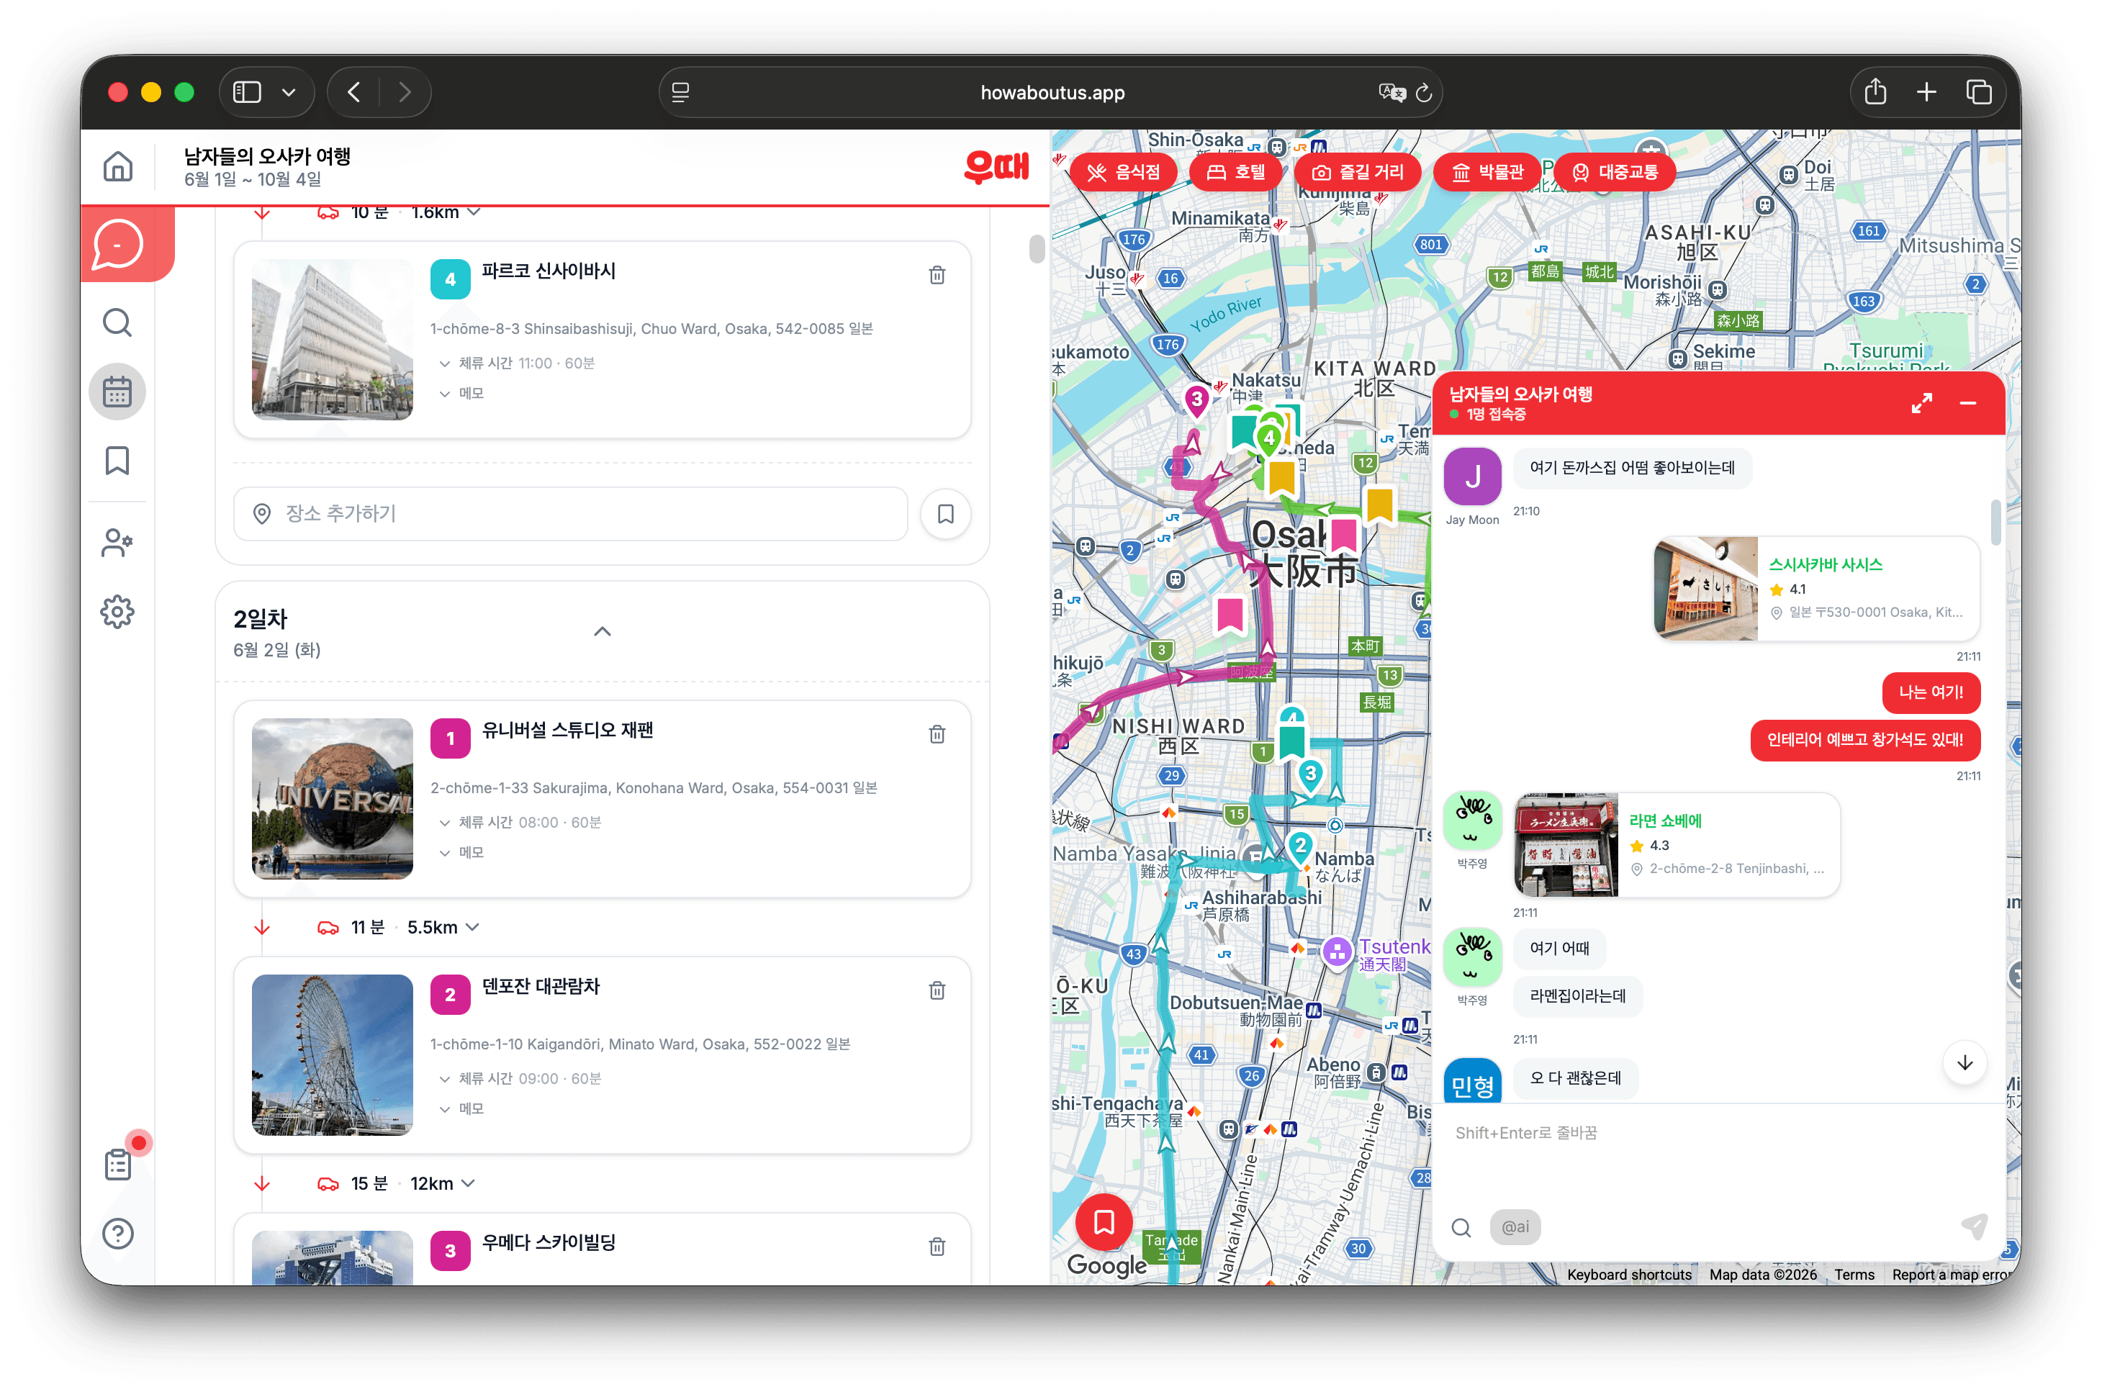Click the red bookmark floating map button
2102x1392 pixels.
1104,1222
